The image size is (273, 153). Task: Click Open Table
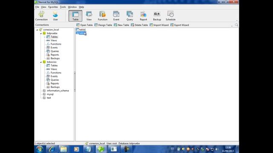(x=84, y=25)
